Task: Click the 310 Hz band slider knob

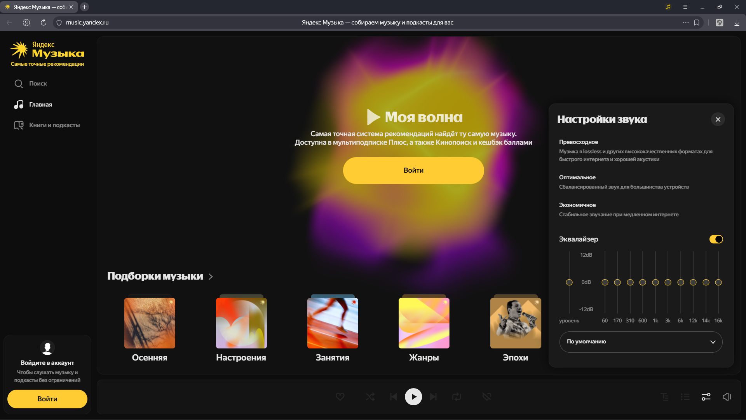Action: (x=630, y=282)
